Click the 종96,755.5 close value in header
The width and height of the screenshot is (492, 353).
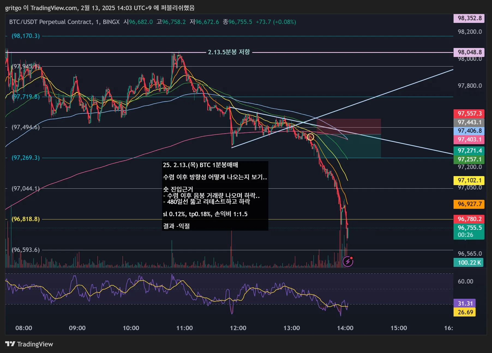pyautogui.click(x=238, y=22)
